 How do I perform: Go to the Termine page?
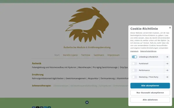(x=86, y=55)
